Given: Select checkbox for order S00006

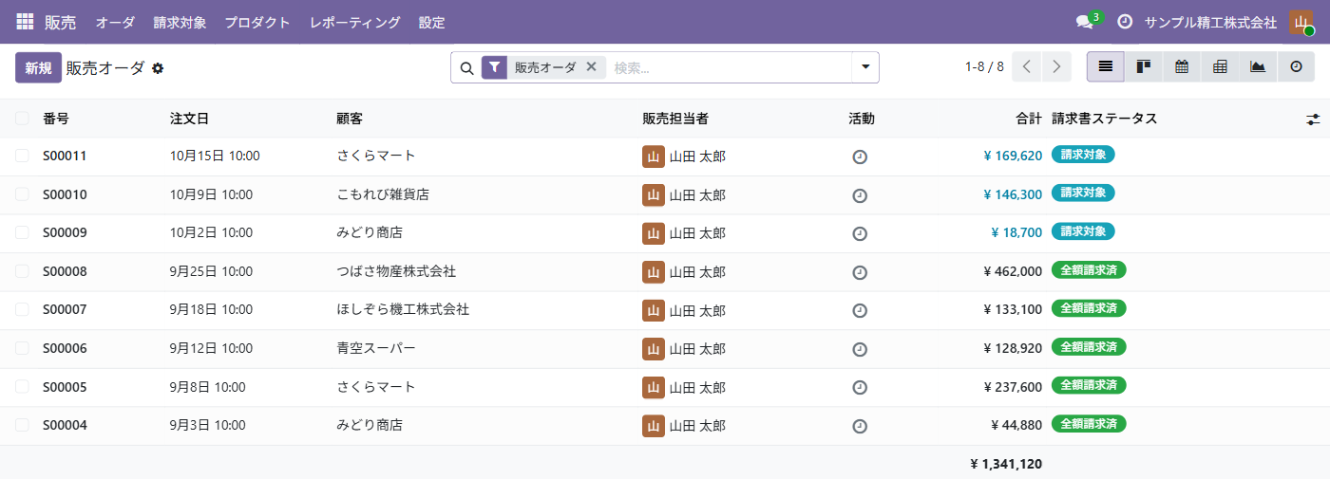Looking at the screenshot, I should coord(22,348).
